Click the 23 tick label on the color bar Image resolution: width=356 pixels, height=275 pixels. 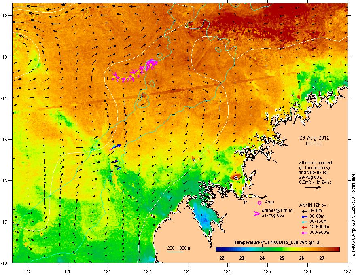tap(242, 258)
